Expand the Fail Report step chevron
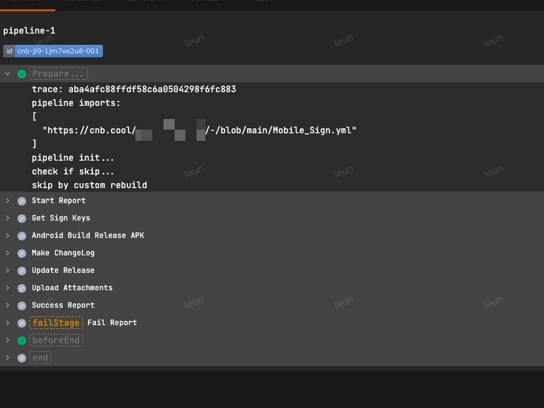 tap(7, 323)
